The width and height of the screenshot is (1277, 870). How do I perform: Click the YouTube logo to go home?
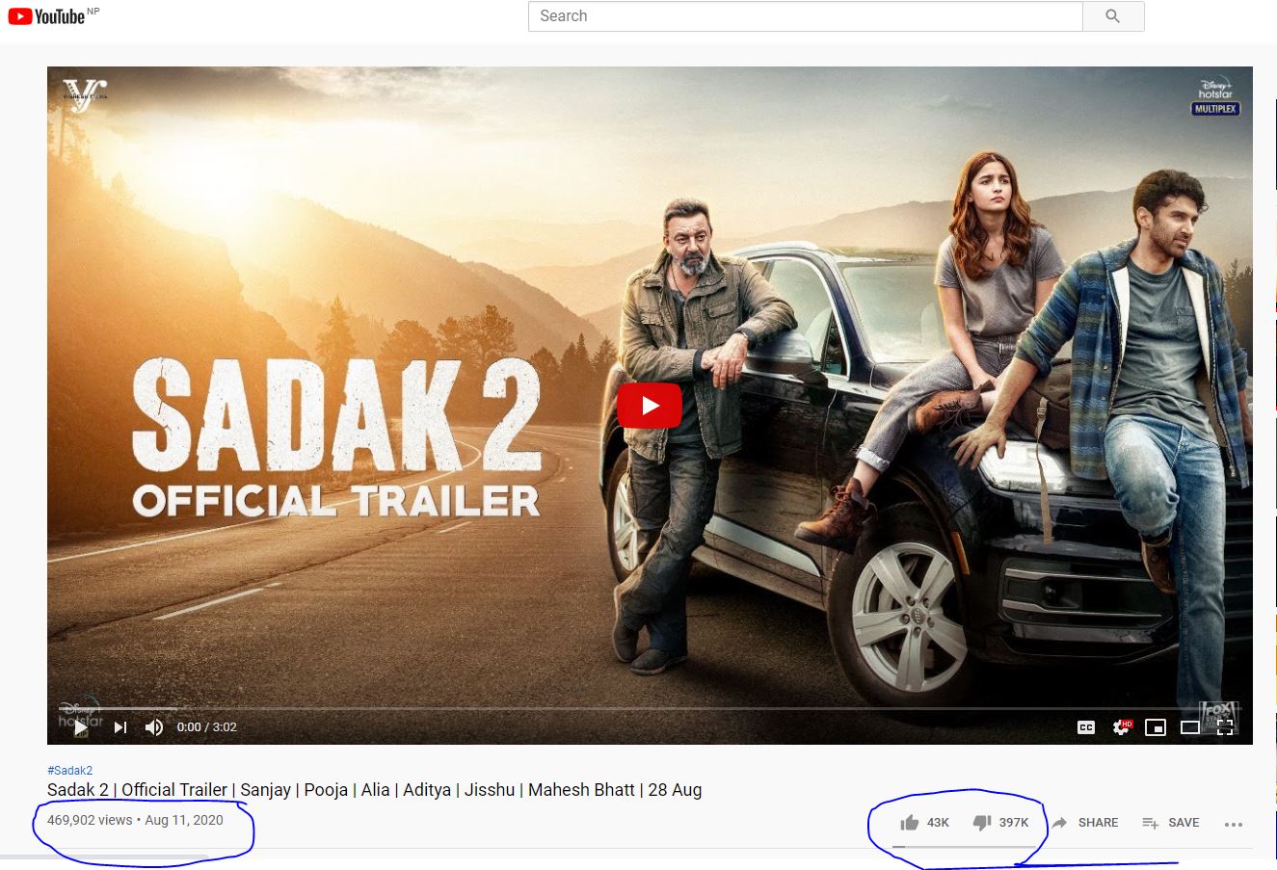coord(46,16)
